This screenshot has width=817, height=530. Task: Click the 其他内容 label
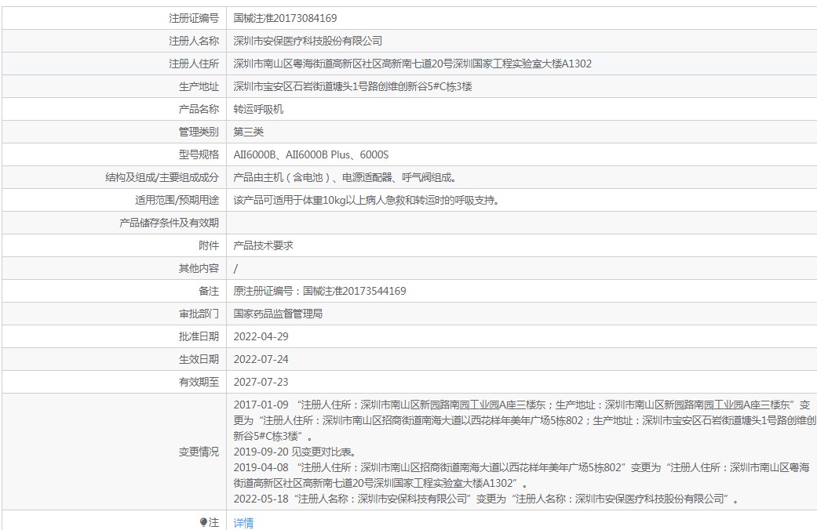pos(199,268)
